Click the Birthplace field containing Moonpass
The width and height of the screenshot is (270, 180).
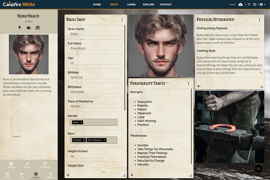coord(93,92)
